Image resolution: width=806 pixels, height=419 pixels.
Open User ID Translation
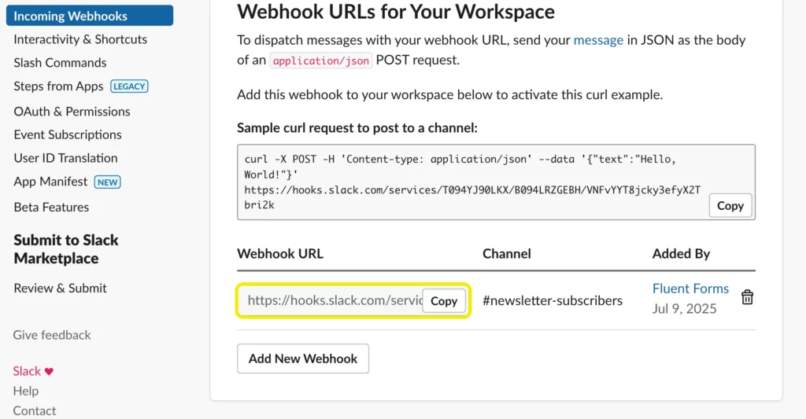coord(66,158)
